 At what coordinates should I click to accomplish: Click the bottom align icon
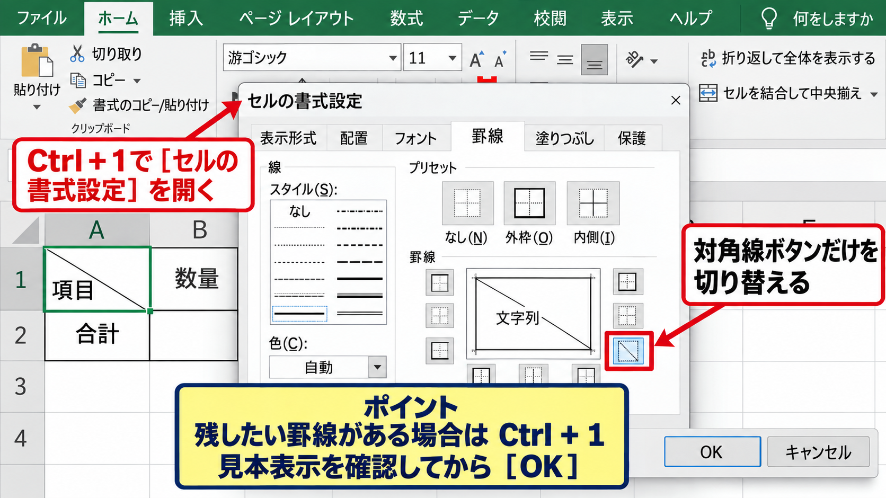[x=595, y=59]
